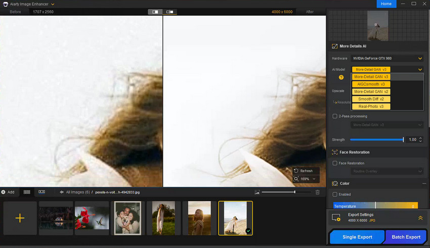Open the Hardware GPU dropdown
The height and width of the screenshot is (248, 430).
click(x=388, y=58)
